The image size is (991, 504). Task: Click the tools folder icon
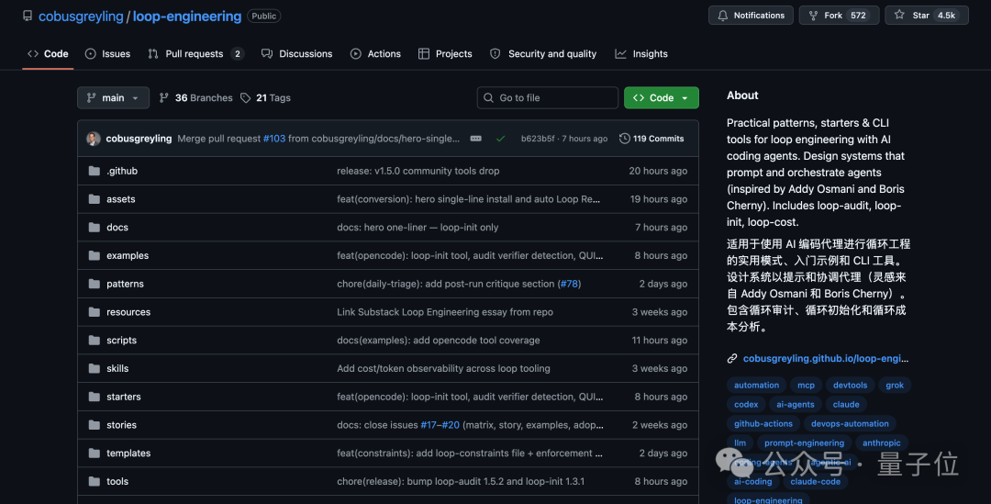[x=95, y=481]
